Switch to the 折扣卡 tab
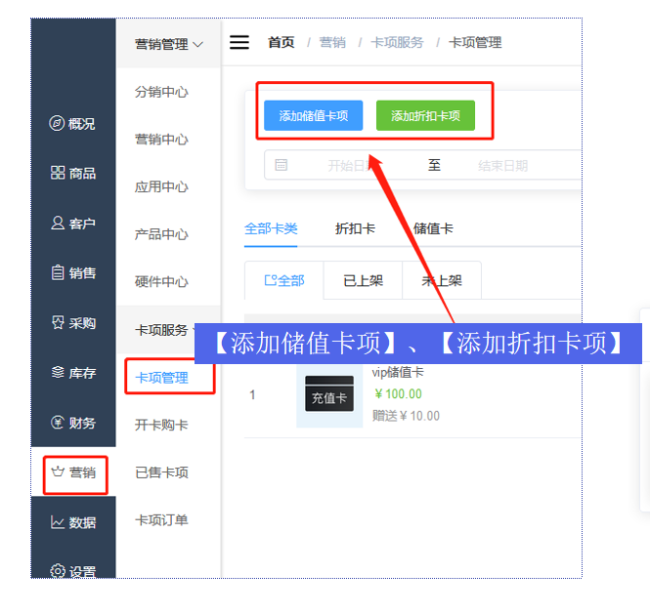650x615 pixels. click(355, 228)
